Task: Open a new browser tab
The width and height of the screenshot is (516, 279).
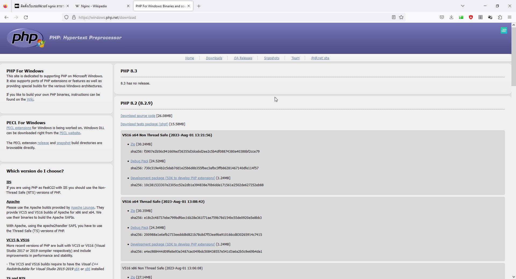Action: click(199, 6)
